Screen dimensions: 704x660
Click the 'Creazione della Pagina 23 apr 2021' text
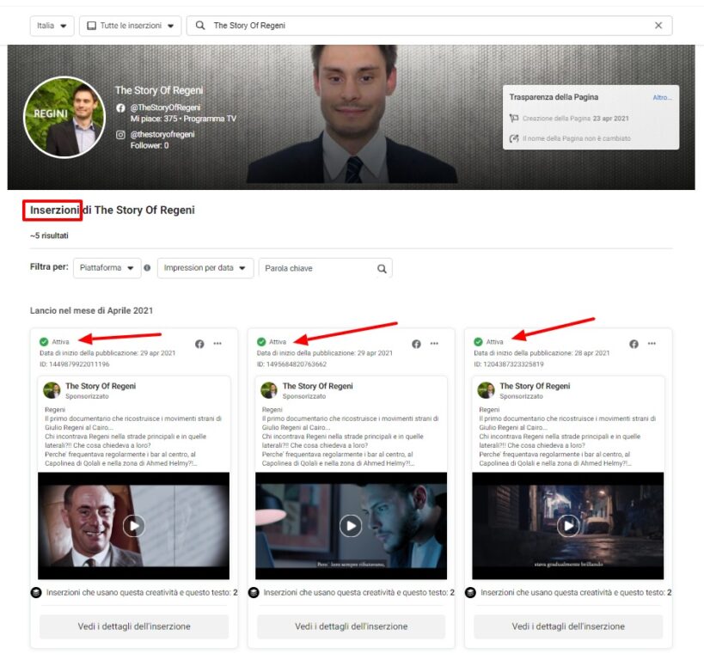pyautogui.click(x=576, y=119)
